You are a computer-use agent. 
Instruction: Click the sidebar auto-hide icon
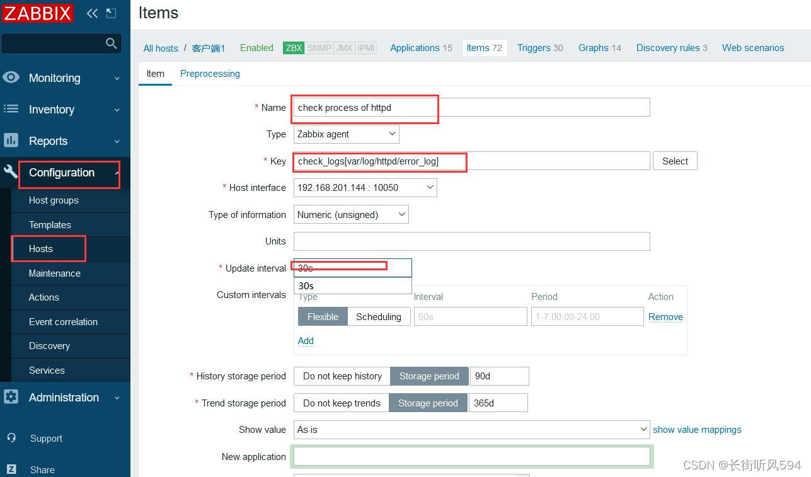(x=111, y=13)
